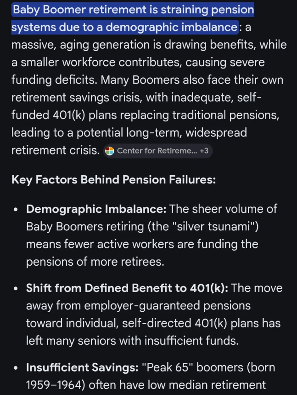
Task: Click bullet dot beside Shift from Defined Benefit
Action: click(17, 289)
